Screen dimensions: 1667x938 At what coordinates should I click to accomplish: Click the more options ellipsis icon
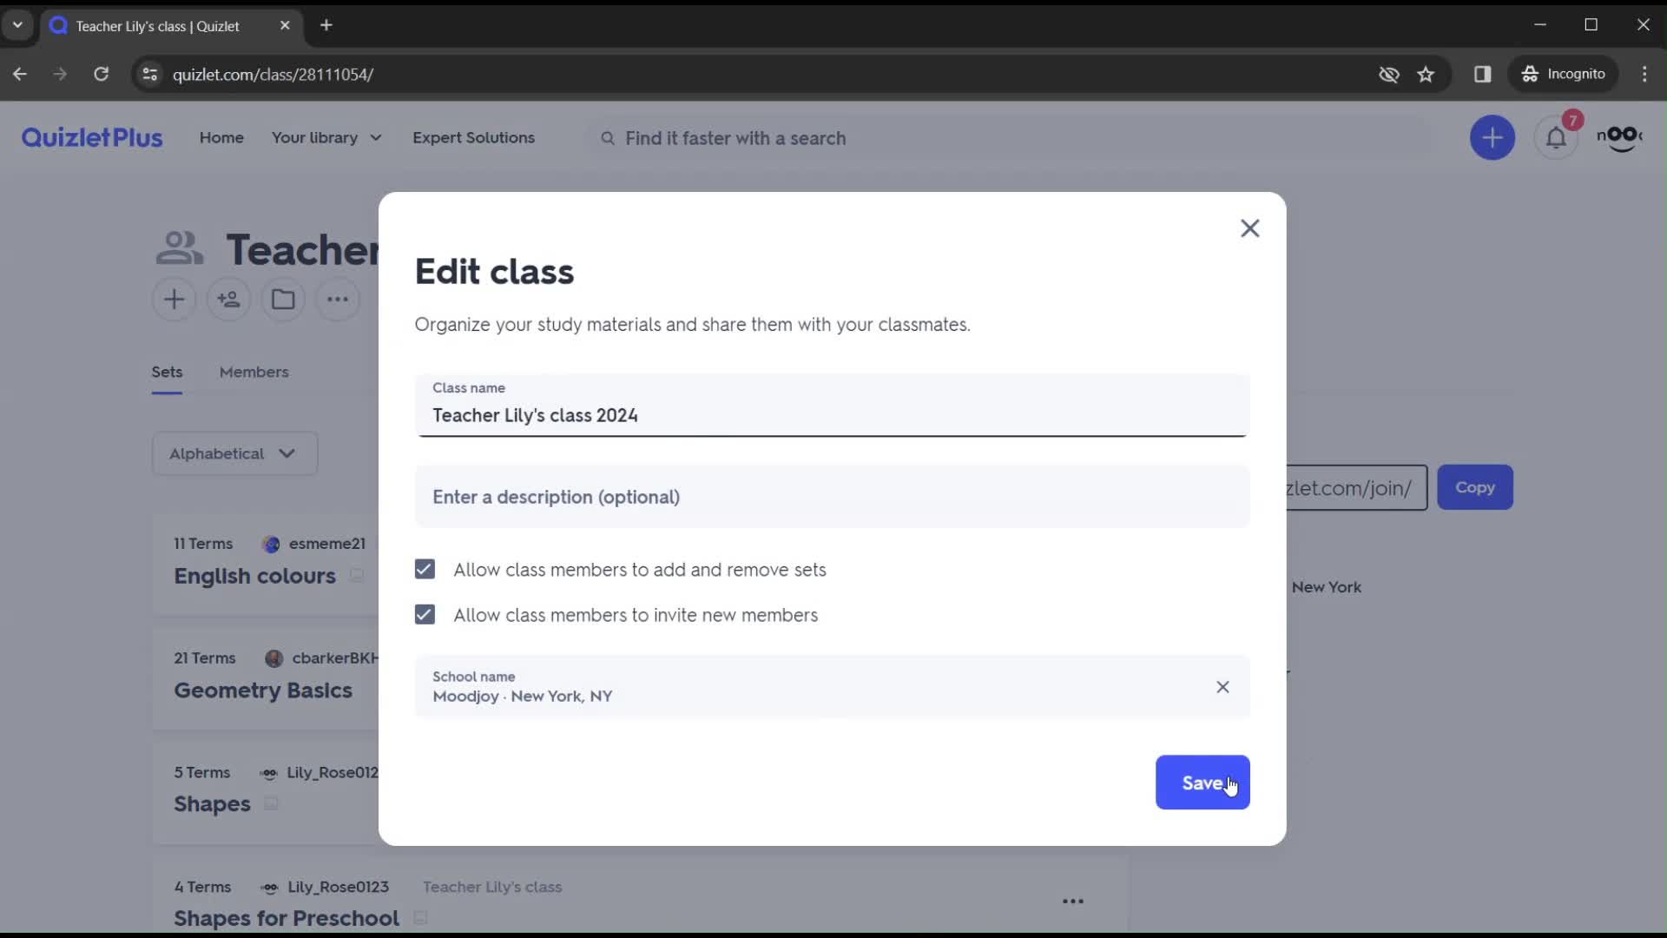tap(338, 300)
